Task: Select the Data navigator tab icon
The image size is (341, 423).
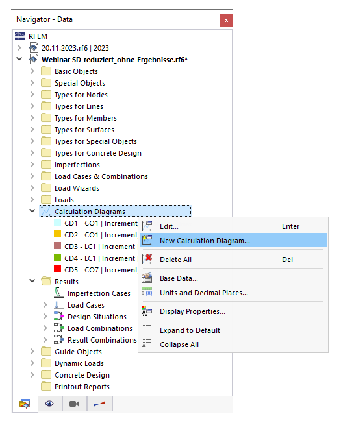Action: coord(25,404)
